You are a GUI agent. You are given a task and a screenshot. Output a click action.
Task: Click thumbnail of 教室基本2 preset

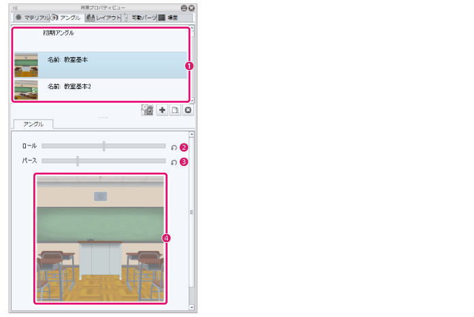coord(26,90)
